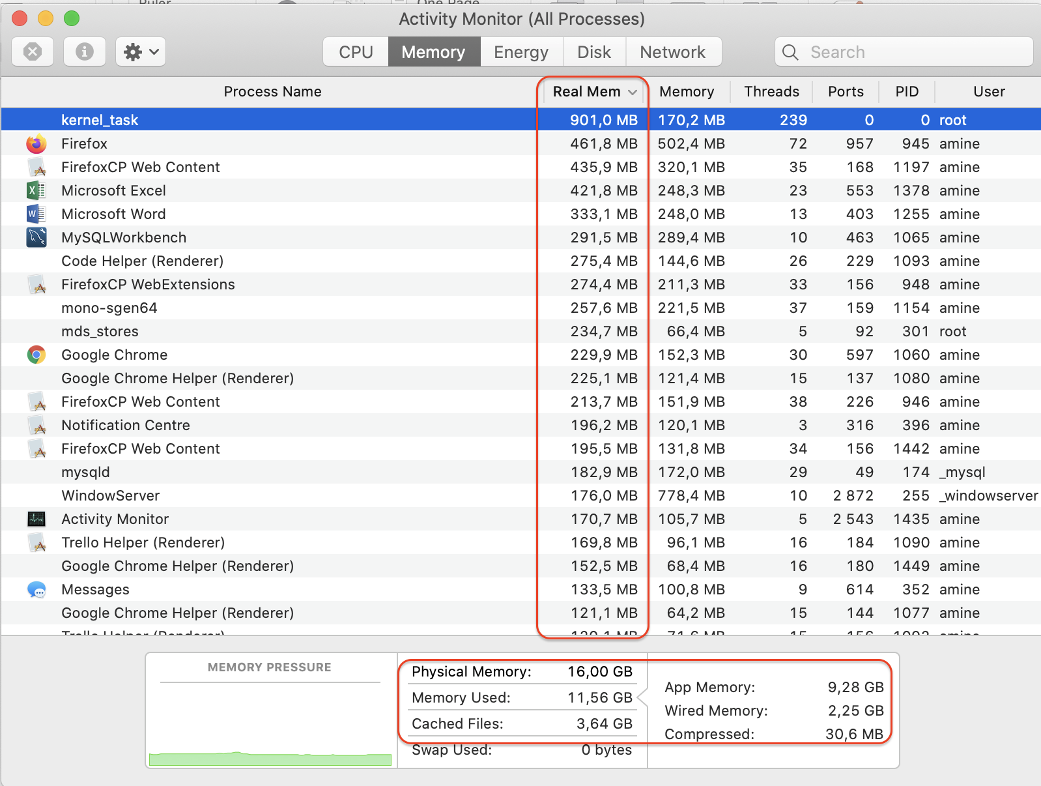Click the MySQLWorkbench dolphin icon
1041x786 pixels.
click(36, 238)
